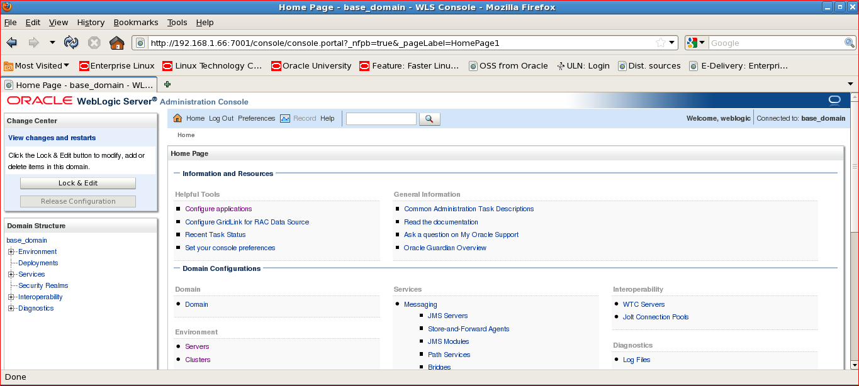Click the Servers link under Environment
The image size is (859, 386).
(197, 346)
